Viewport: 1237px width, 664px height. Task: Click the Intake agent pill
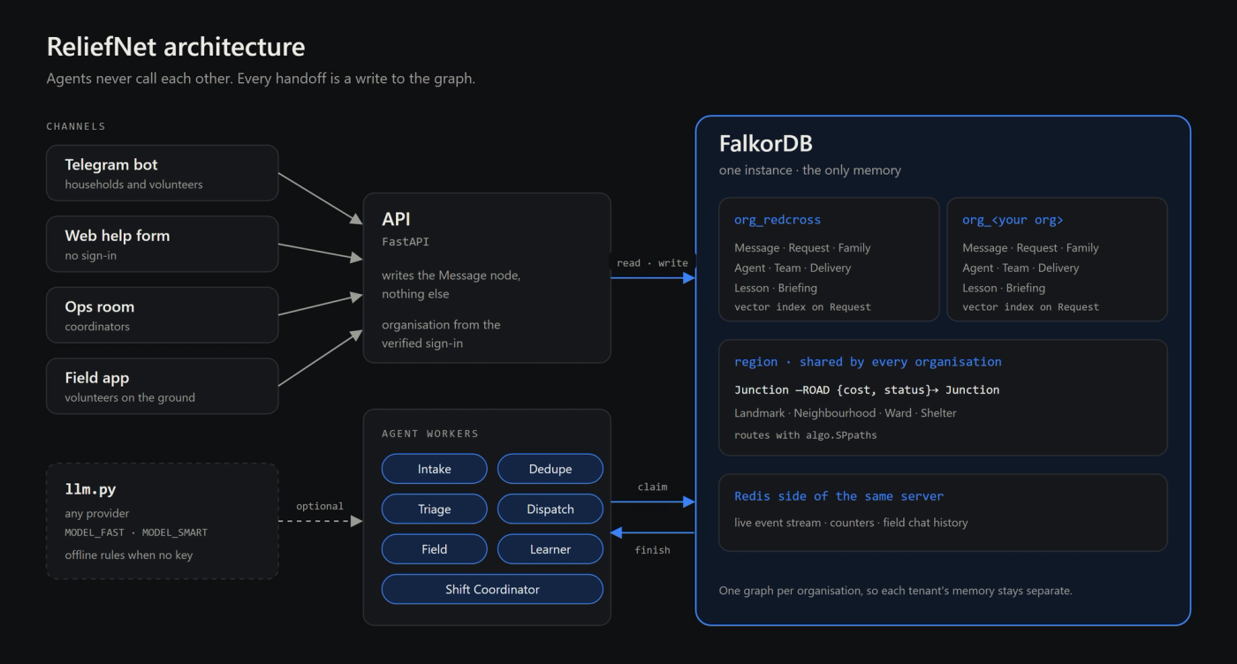point(434,469)
